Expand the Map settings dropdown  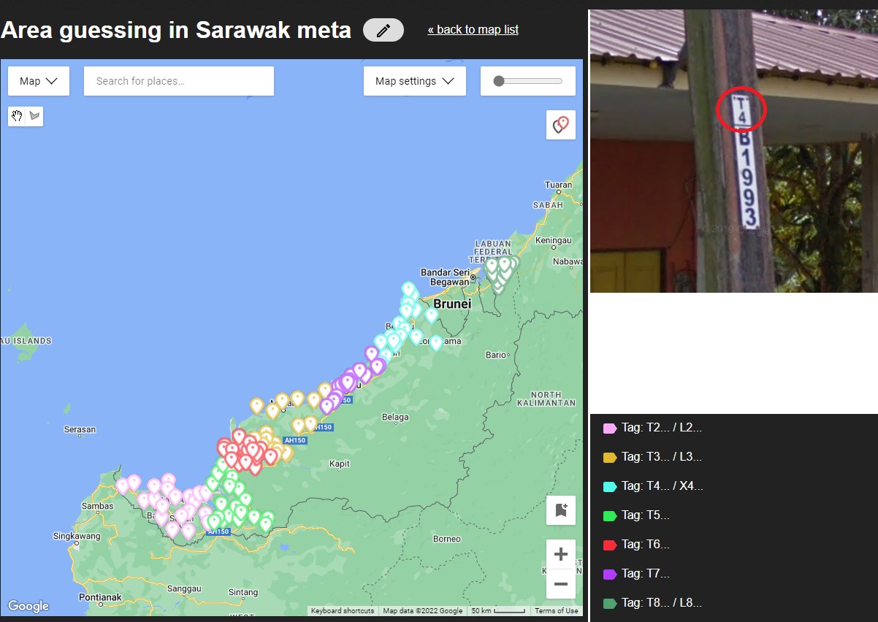[414, 81]
